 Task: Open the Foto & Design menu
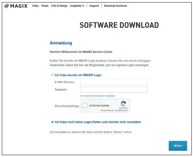pyautogui.click(x=59, y=6)
